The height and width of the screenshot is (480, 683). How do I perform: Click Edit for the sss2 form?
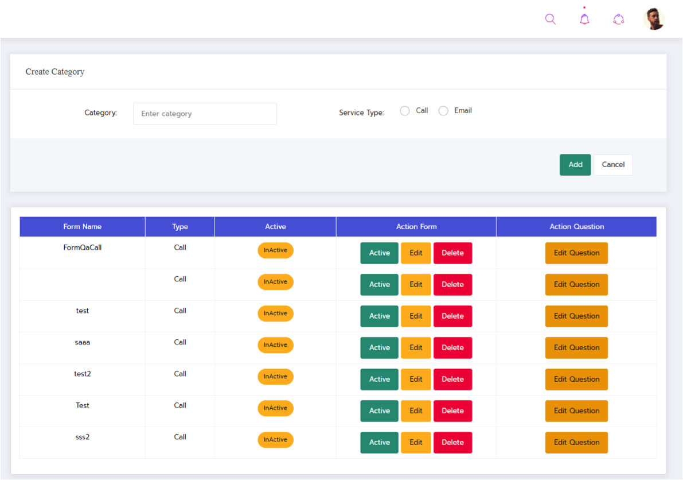(x=416, y=443)
